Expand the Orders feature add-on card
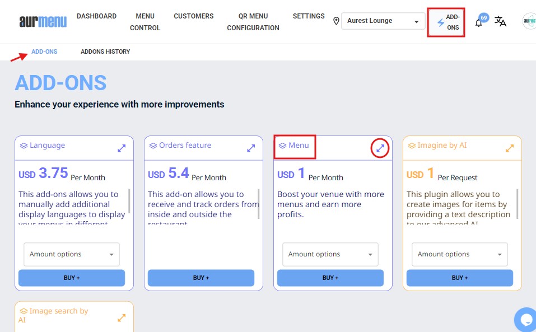The width and height of the screenshot is (536, 332). coord(251,148)
